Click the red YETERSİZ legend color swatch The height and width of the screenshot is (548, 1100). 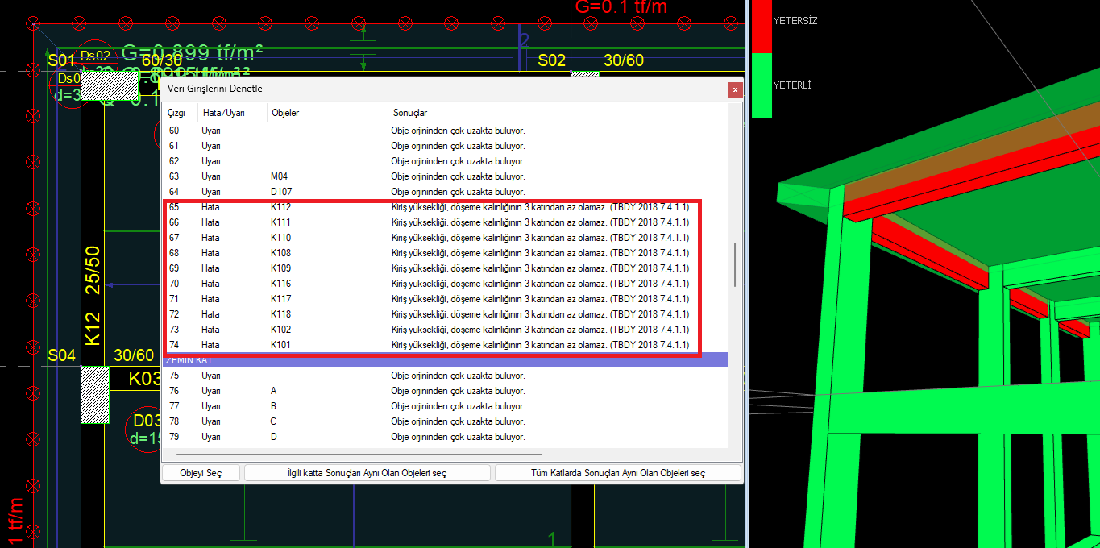(762, 27)
